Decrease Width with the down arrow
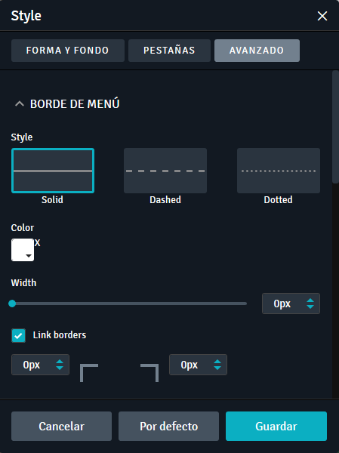 310,307
